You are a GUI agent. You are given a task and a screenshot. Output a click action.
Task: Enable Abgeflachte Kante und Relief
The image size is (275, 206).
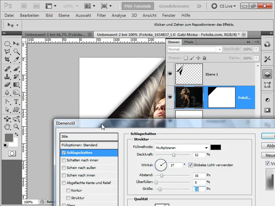coord(64,183)
